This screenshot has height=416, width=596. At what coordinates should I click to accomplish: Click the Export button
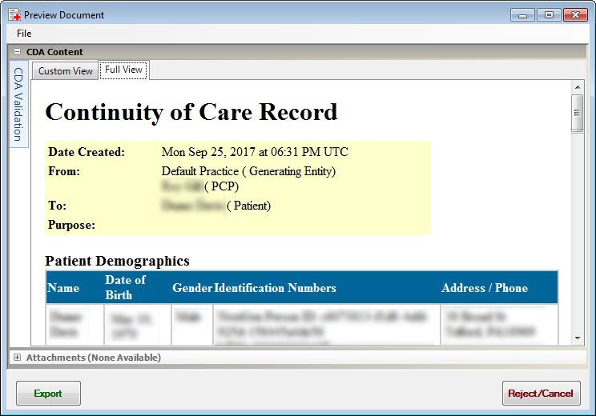(48, 394)
